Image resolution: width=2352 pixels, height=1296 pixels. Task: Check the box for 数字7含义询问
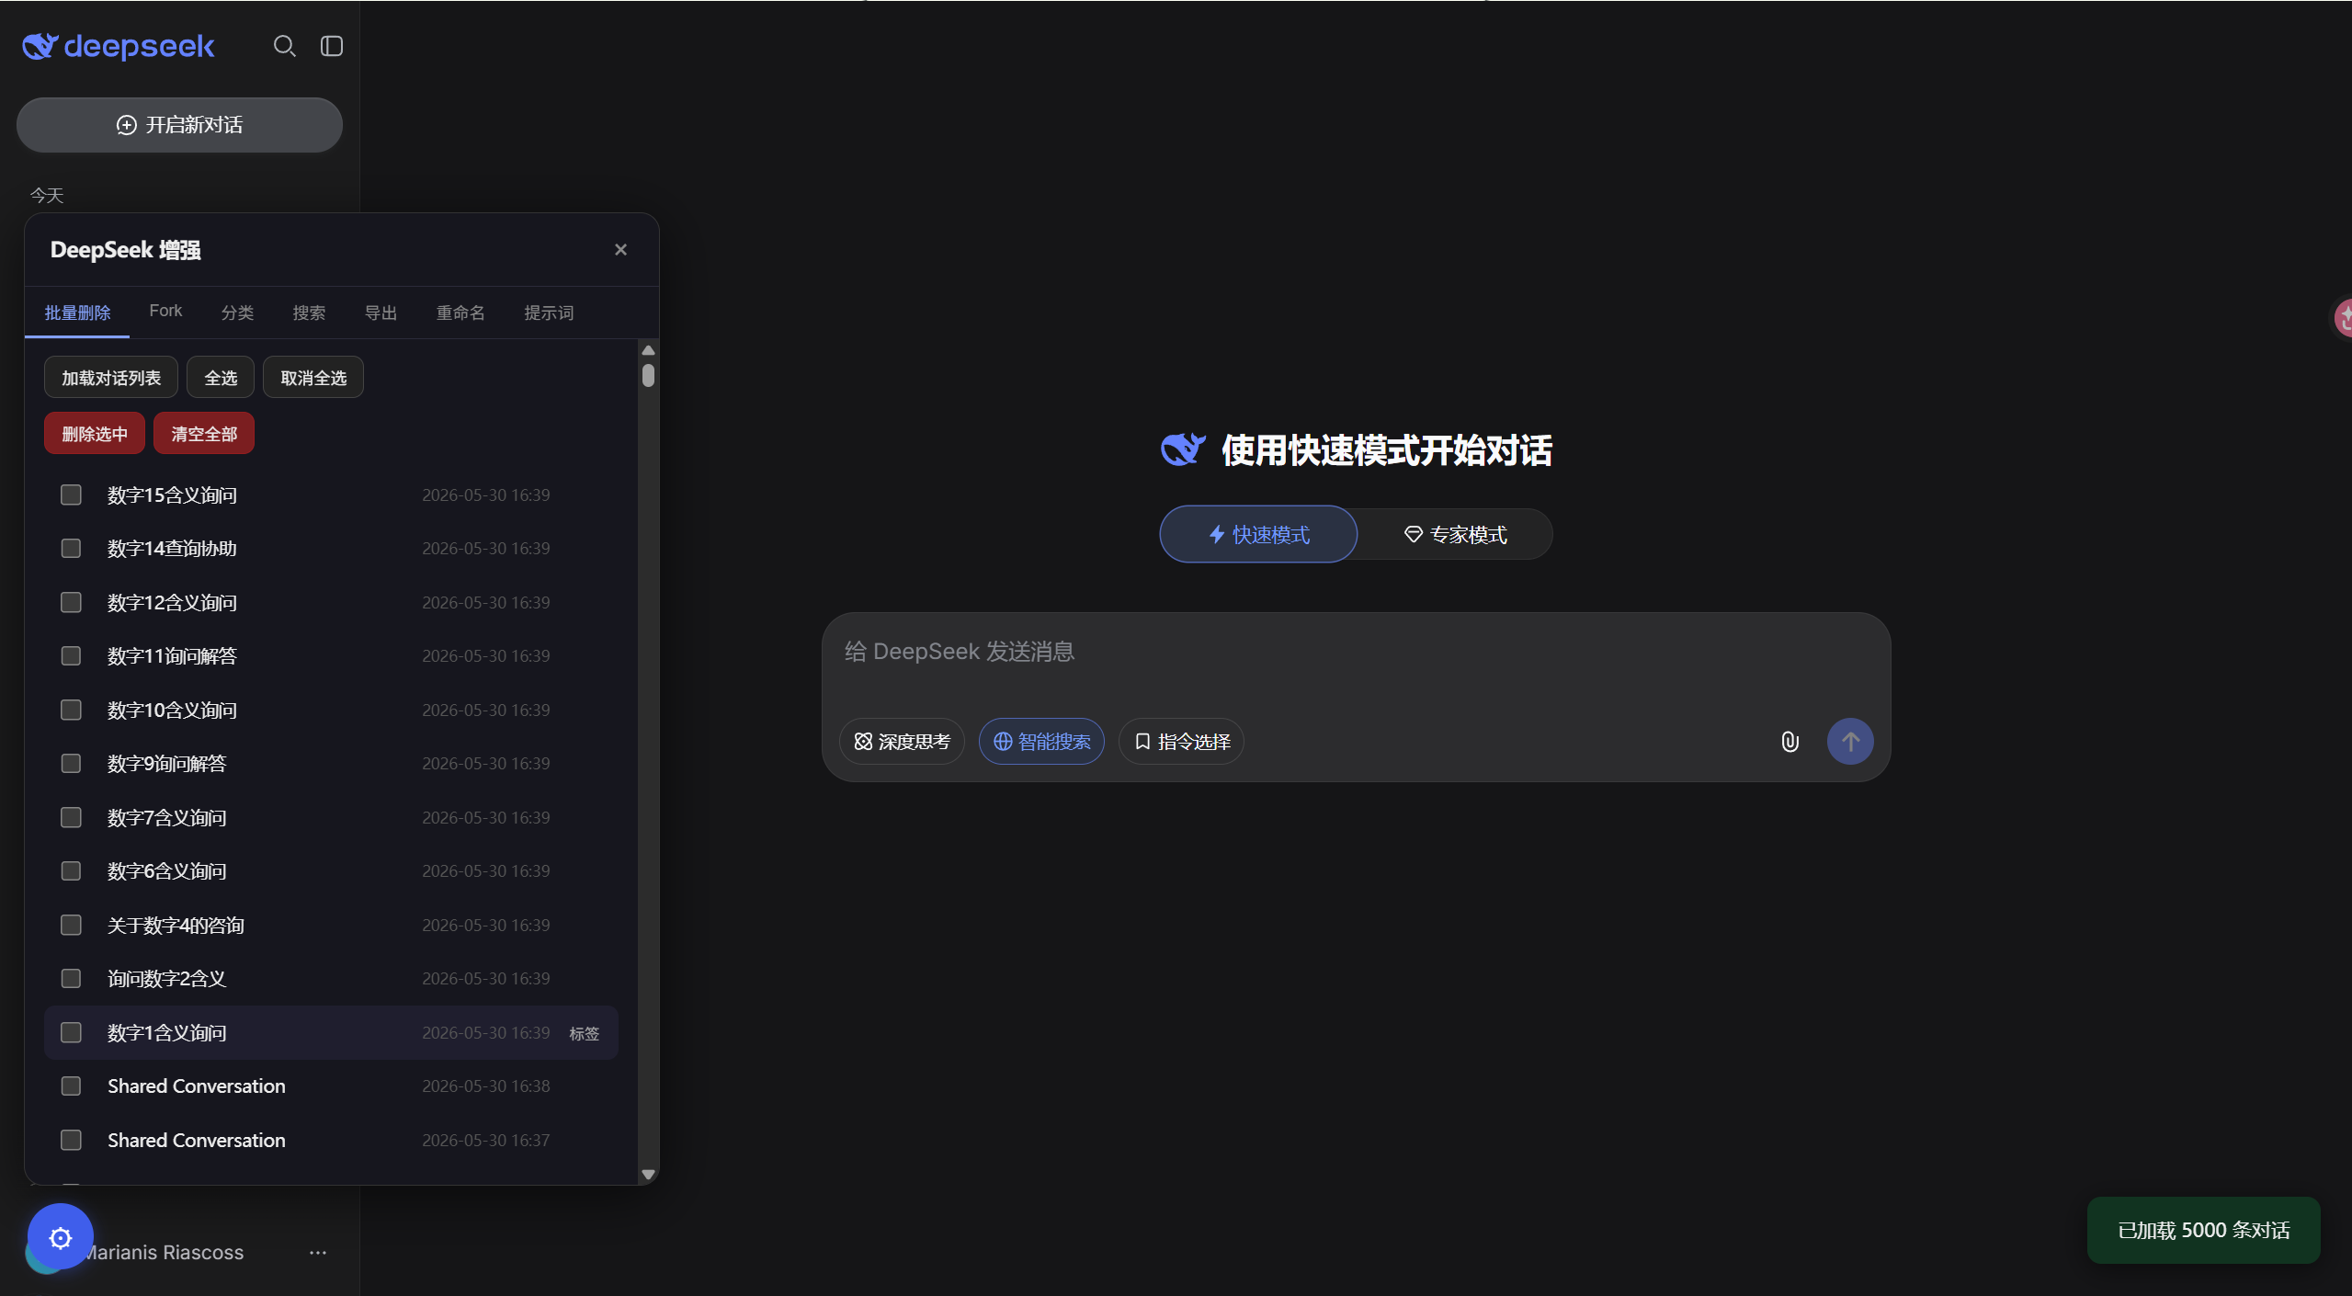click(x=71, y=818)
